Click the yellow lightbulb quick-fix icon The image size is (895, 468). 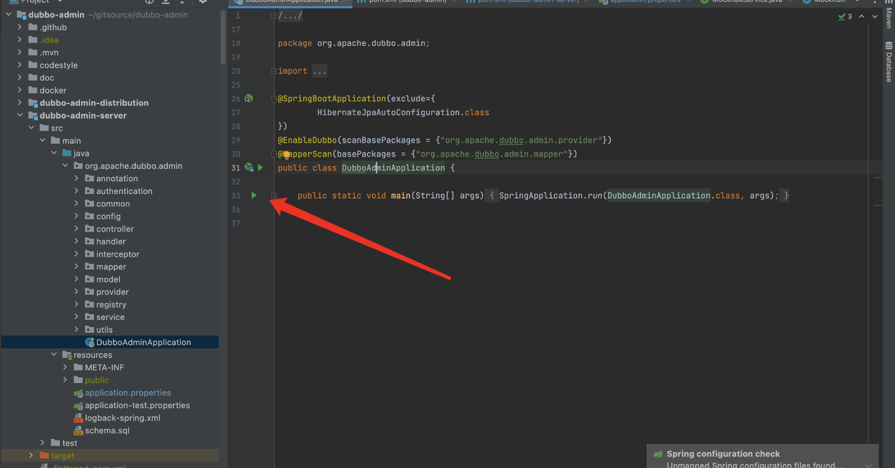(x=286, y=154)
